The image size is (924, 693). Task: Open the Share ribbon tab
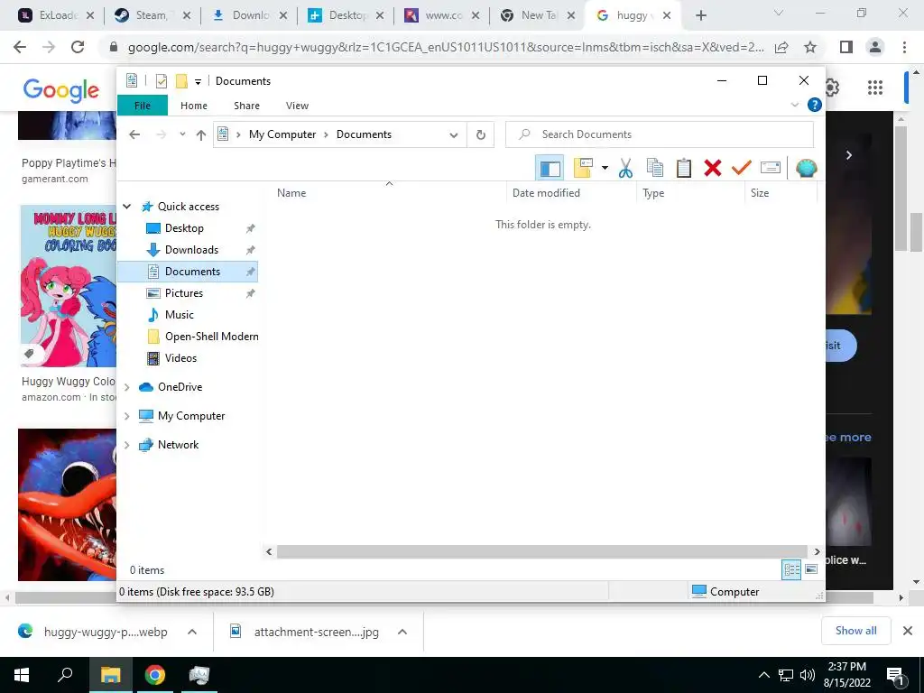246,106
